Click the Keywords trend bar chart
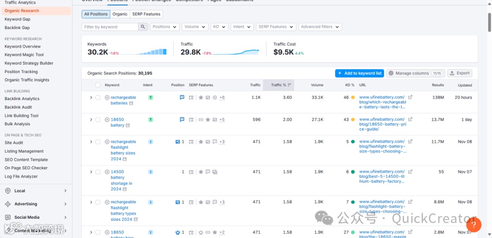 pyautogui.click(x=143, y=52)
